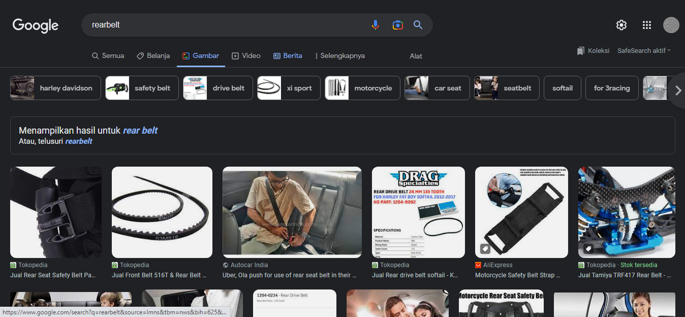Open Tamiya TRF417 Rear Belt image

tap(627, 212)
